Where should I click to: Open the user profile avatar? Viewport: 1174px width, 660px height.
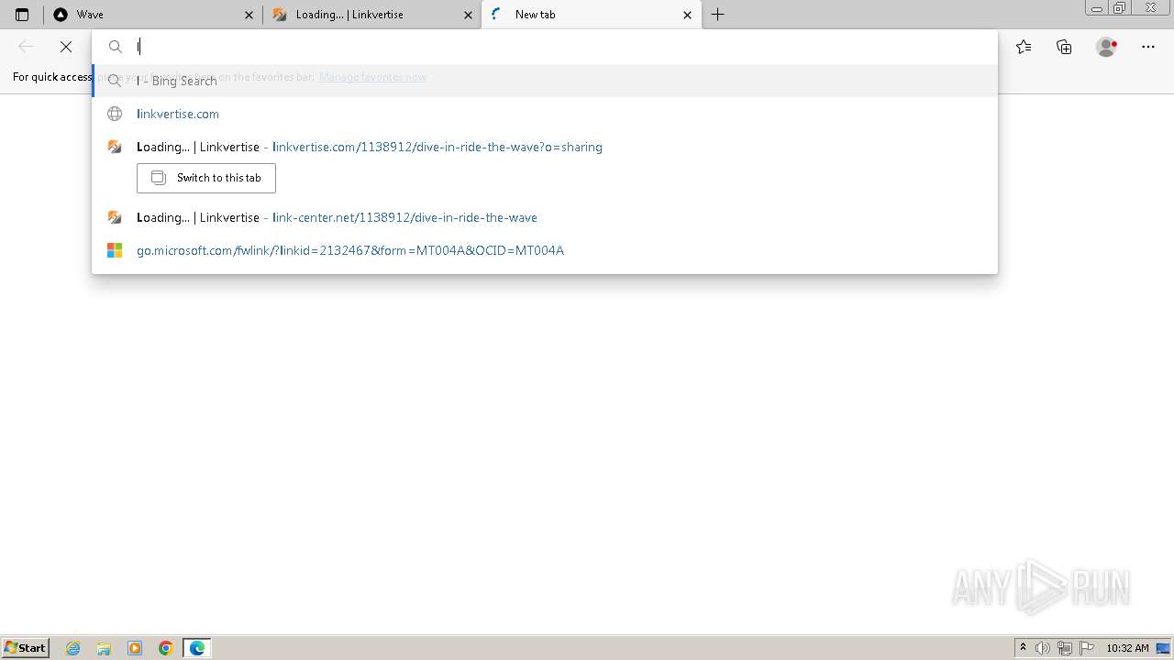coord(1107,47)
